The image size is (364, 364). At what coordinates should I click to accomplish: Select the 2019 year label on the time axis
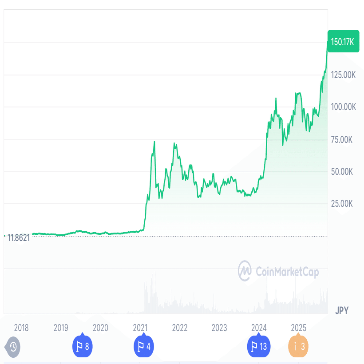(x=61, y=328)
